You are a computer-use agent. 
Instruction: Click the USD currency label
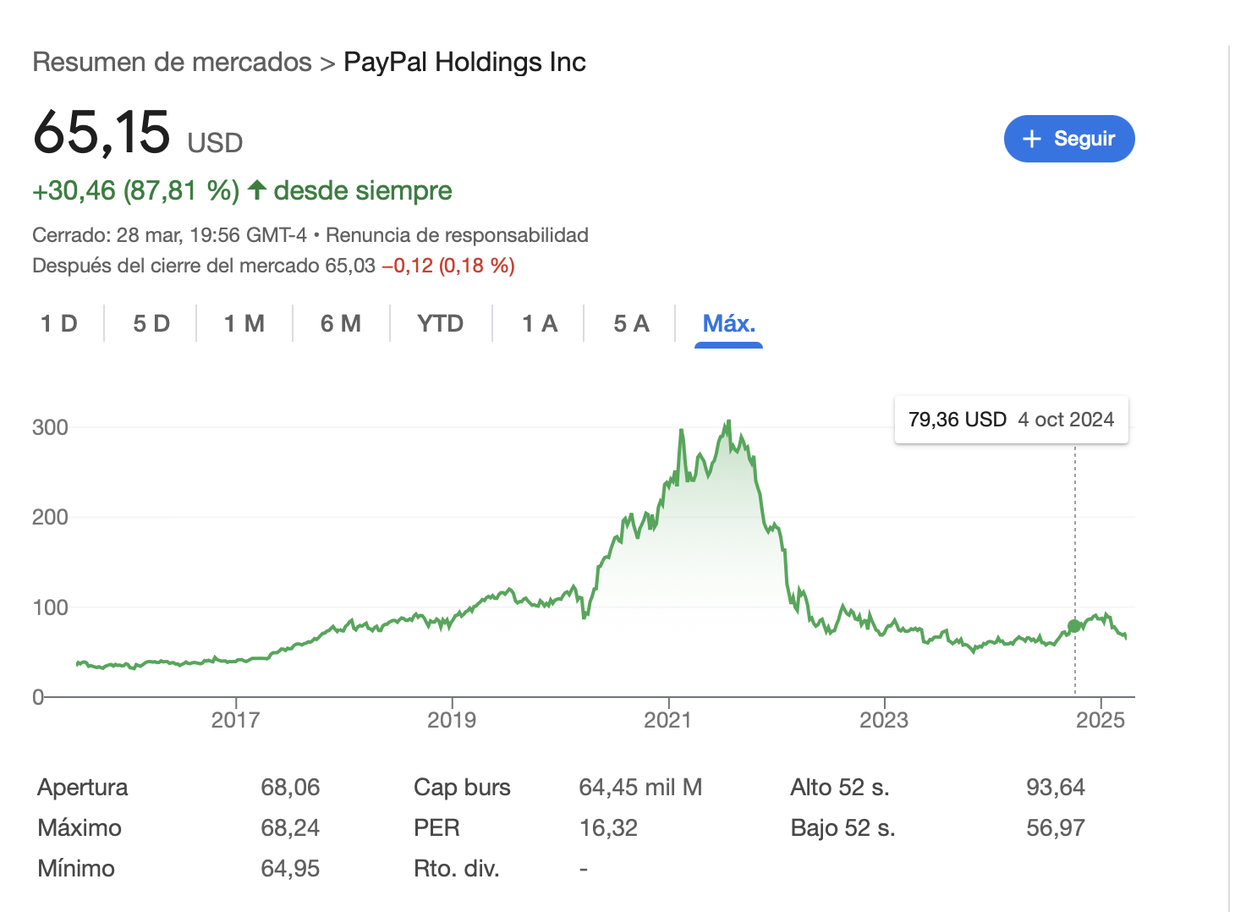(215, 143)
